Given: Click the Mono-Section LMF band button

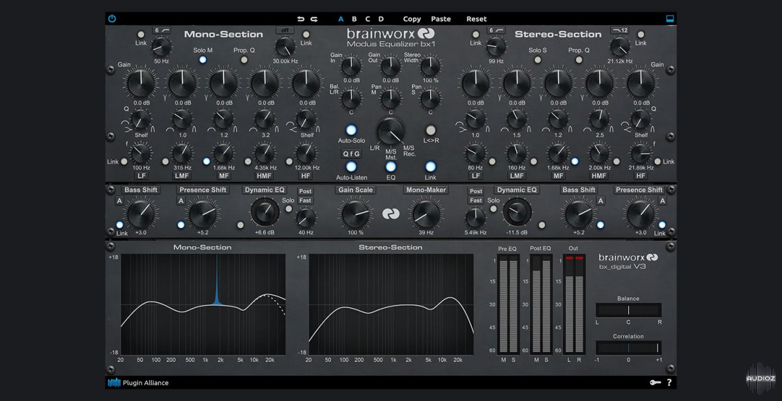Looking at the screenshot, I should pyautogui.click(x=182, y=176).
